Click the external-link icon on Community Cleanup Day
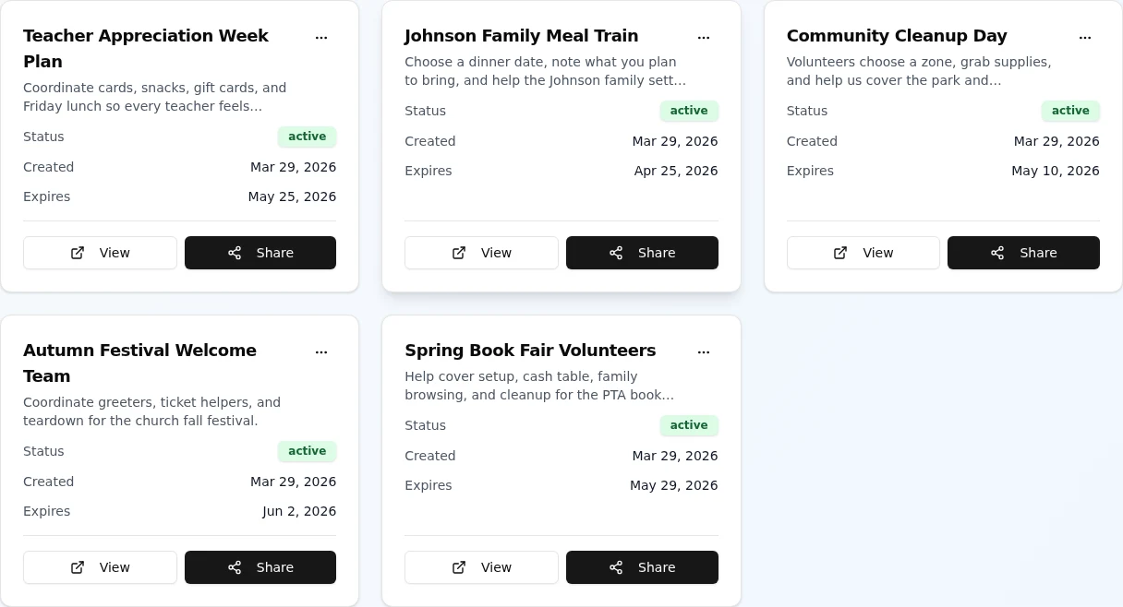The image size is (1123, 607). coord(840,253)
